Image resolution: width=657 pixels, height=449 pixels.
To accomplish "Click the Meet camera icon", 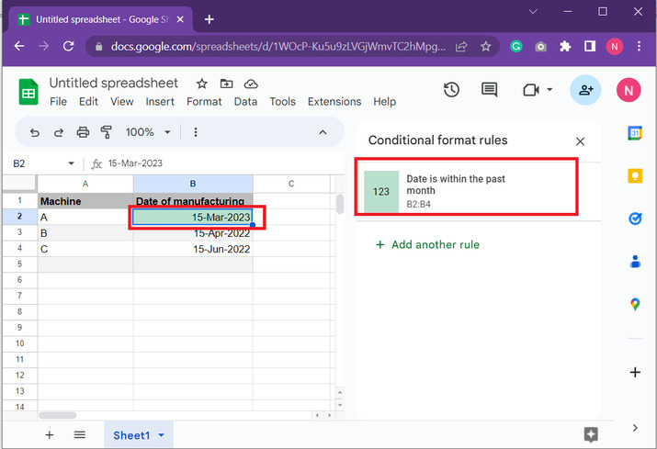I will point(531,90).
